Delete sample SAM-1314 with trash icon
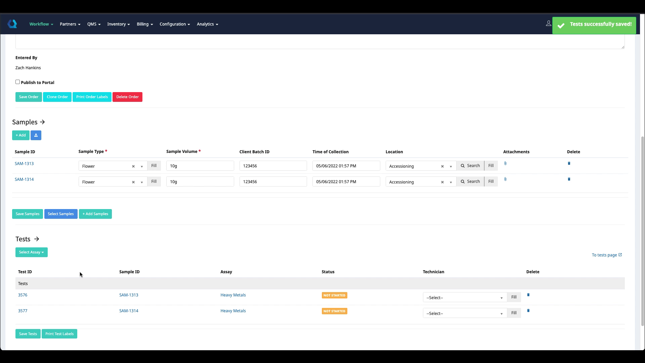 (569, 179)
